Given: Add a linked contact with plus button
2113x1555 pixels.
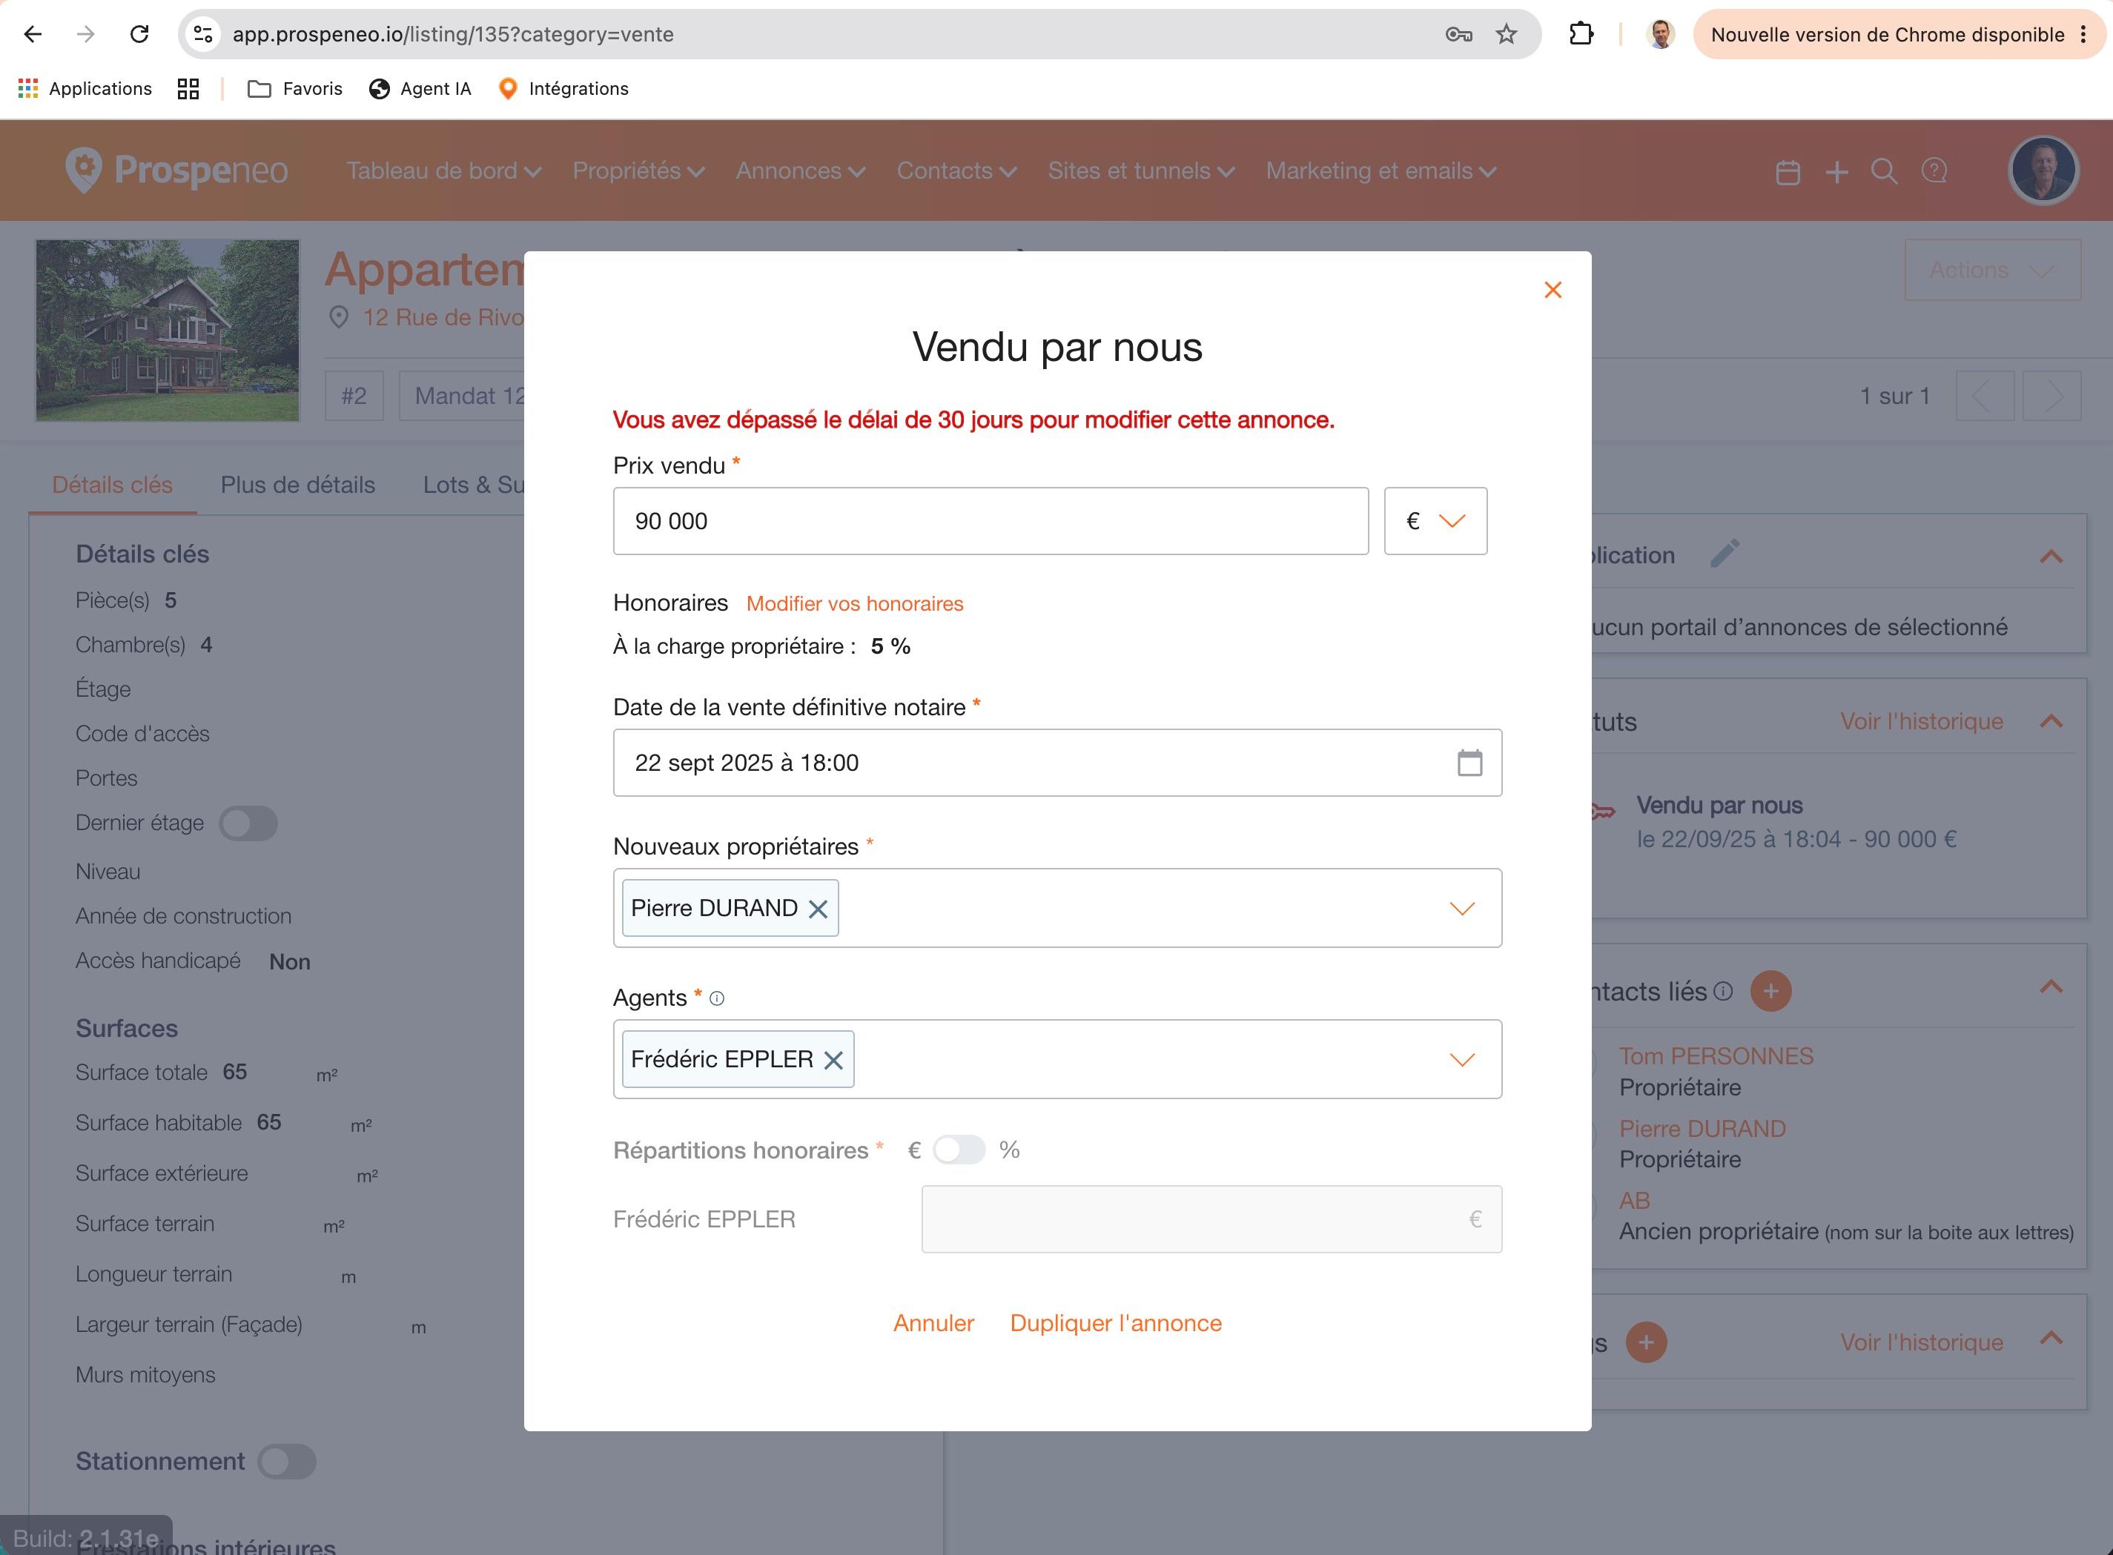Looking at the screenshot, I should click(1770, 991).
